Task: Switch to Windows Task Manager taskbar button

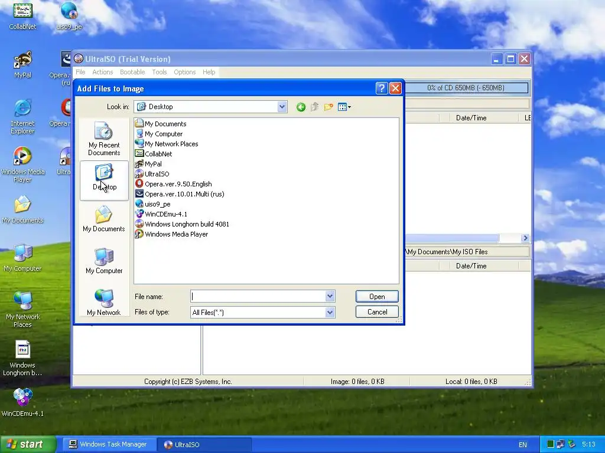Action: click(x=109, y=444)
